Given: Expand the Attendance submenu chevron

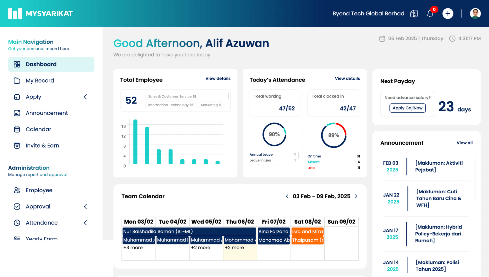Looking at the screenshot, I should (85, 223).
